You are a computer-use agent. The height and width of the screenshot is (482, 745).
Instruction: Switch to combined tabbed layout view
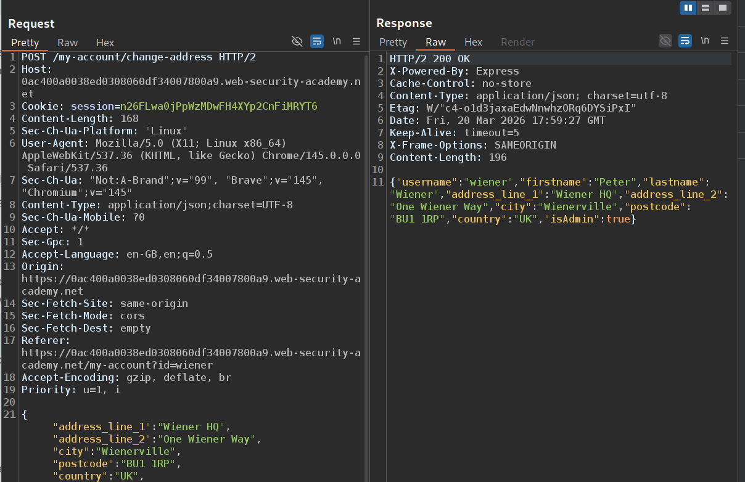click(723, 8)
